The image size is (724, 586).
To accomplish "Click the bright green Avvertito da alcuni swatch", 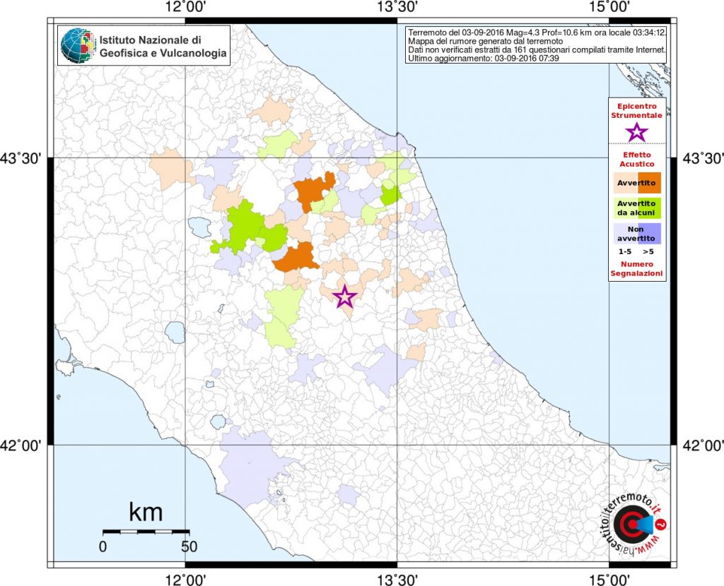I will (649, 208).
